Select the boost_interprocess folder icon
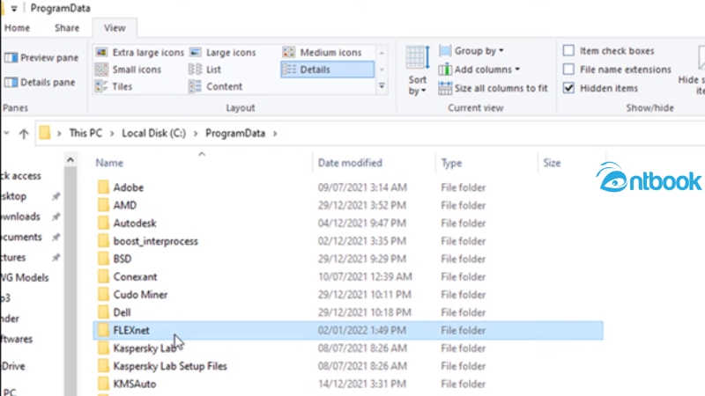The height and width of the screenshot is (396, 705). (103, 241)
